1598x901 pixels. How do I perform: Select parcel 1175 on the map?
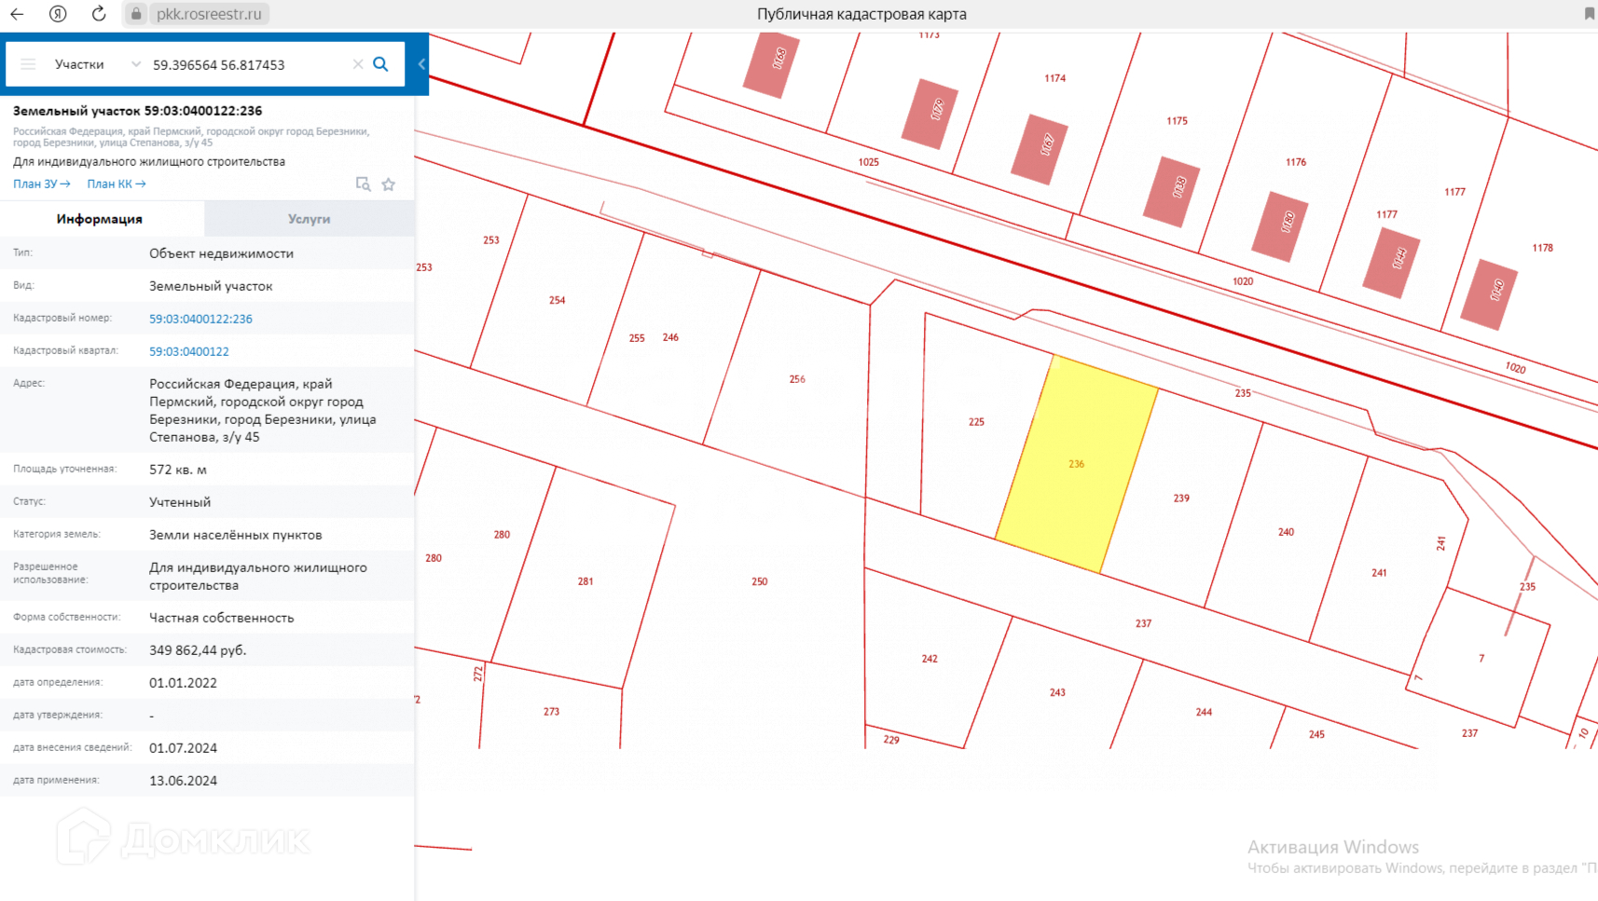pyautogui.click(x=1178, y=121)
